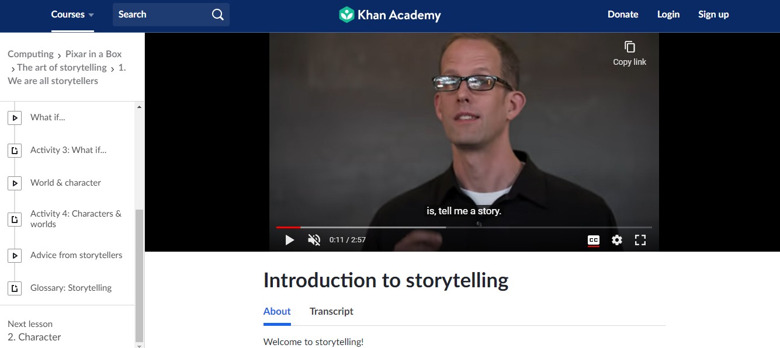Enter fullscreen video mode
Viewport: 780px width, 348px height.
point(640,240)
